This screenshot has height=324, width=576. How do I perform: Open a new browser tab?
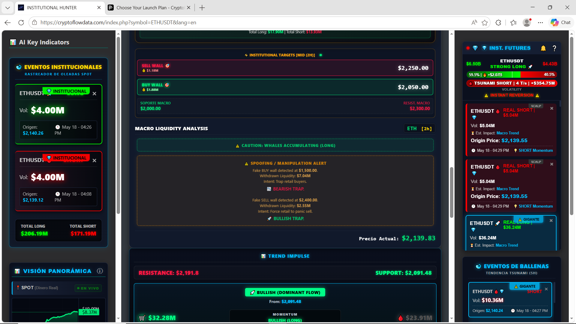tap(202, 7)
